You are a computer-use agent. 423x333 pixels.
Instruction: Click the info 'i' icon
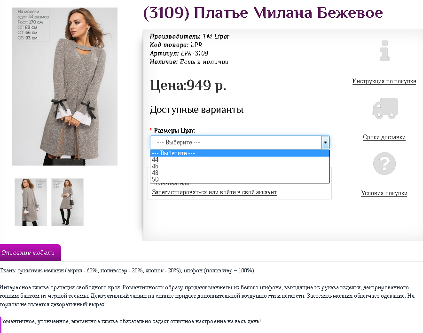point(384,51)
